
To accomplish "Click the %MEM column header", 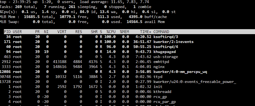I will pyautogui.click(x=124, y=32).
